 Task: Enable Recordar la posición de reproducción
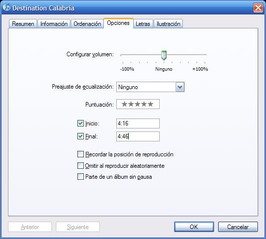[x=80, y=154]
